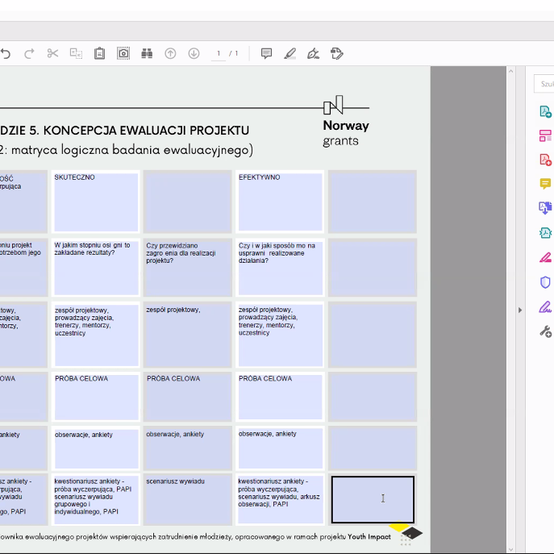Go to previous page arrow

pos(170,54)
